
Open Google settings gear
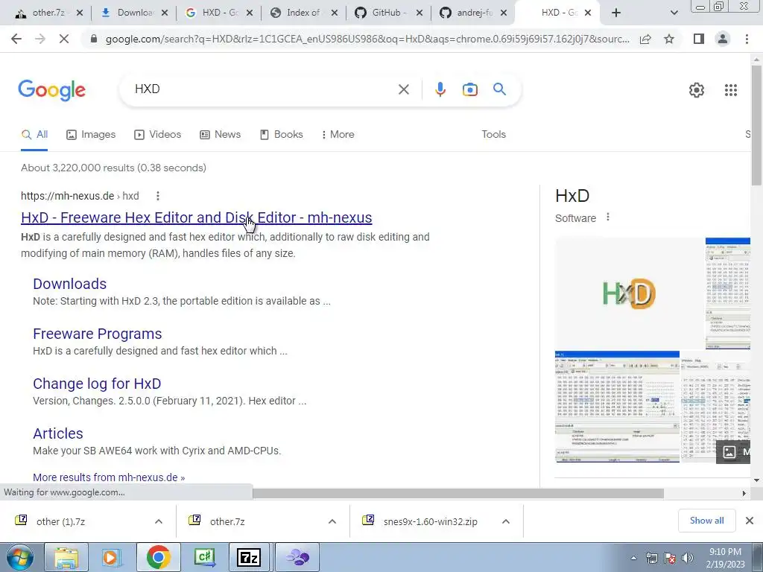(x=697, y=90)
